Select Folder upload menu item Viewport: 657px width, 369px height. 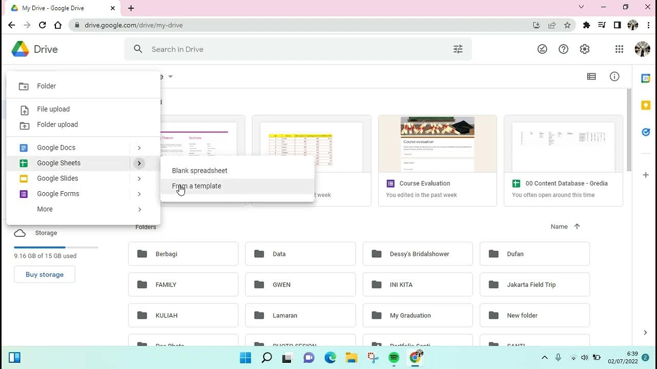click(x=83, y=125)
